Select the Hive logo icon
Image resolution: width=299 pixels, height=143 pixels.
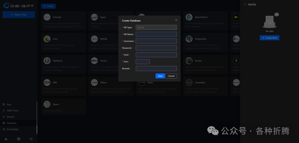pyautogui.click(x=47, y=39)
